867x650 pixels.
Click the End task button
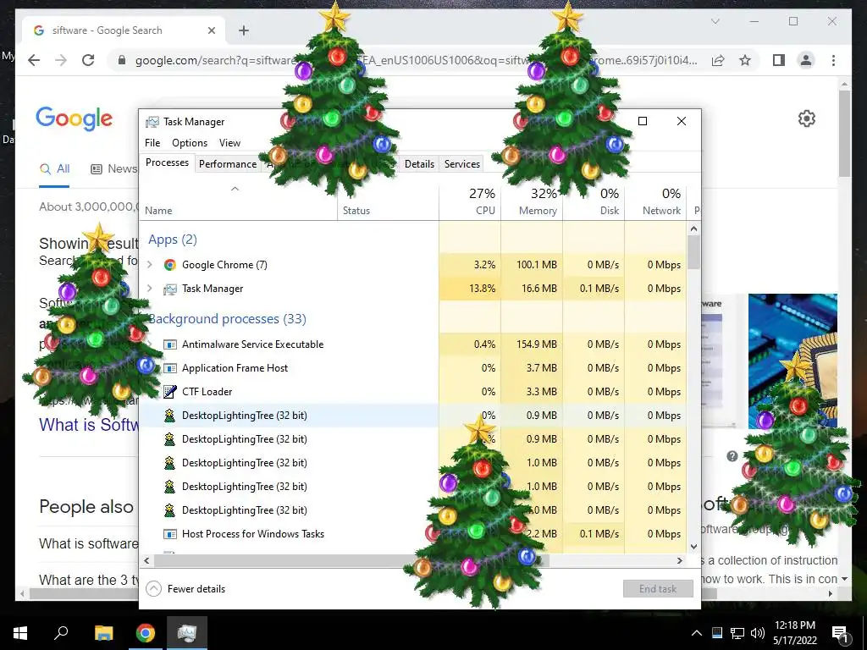(658, 589)
